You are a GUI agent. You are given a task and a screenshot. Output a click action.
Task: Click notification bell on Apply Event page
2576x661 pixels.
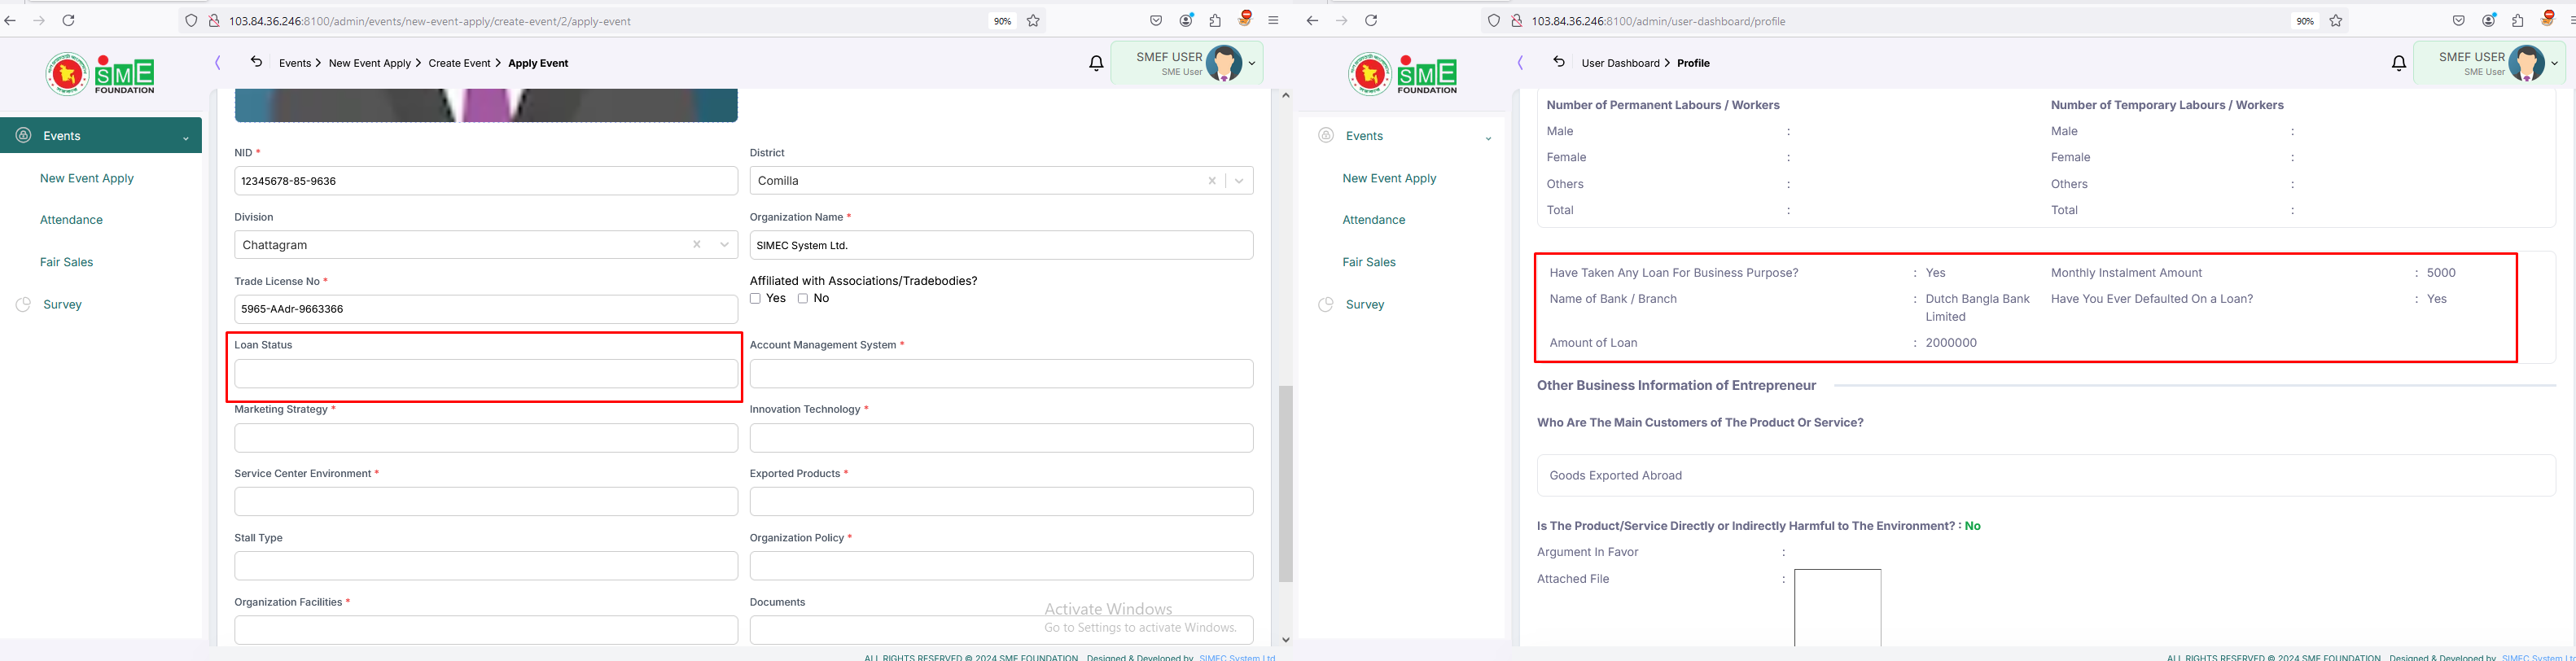1096,63
